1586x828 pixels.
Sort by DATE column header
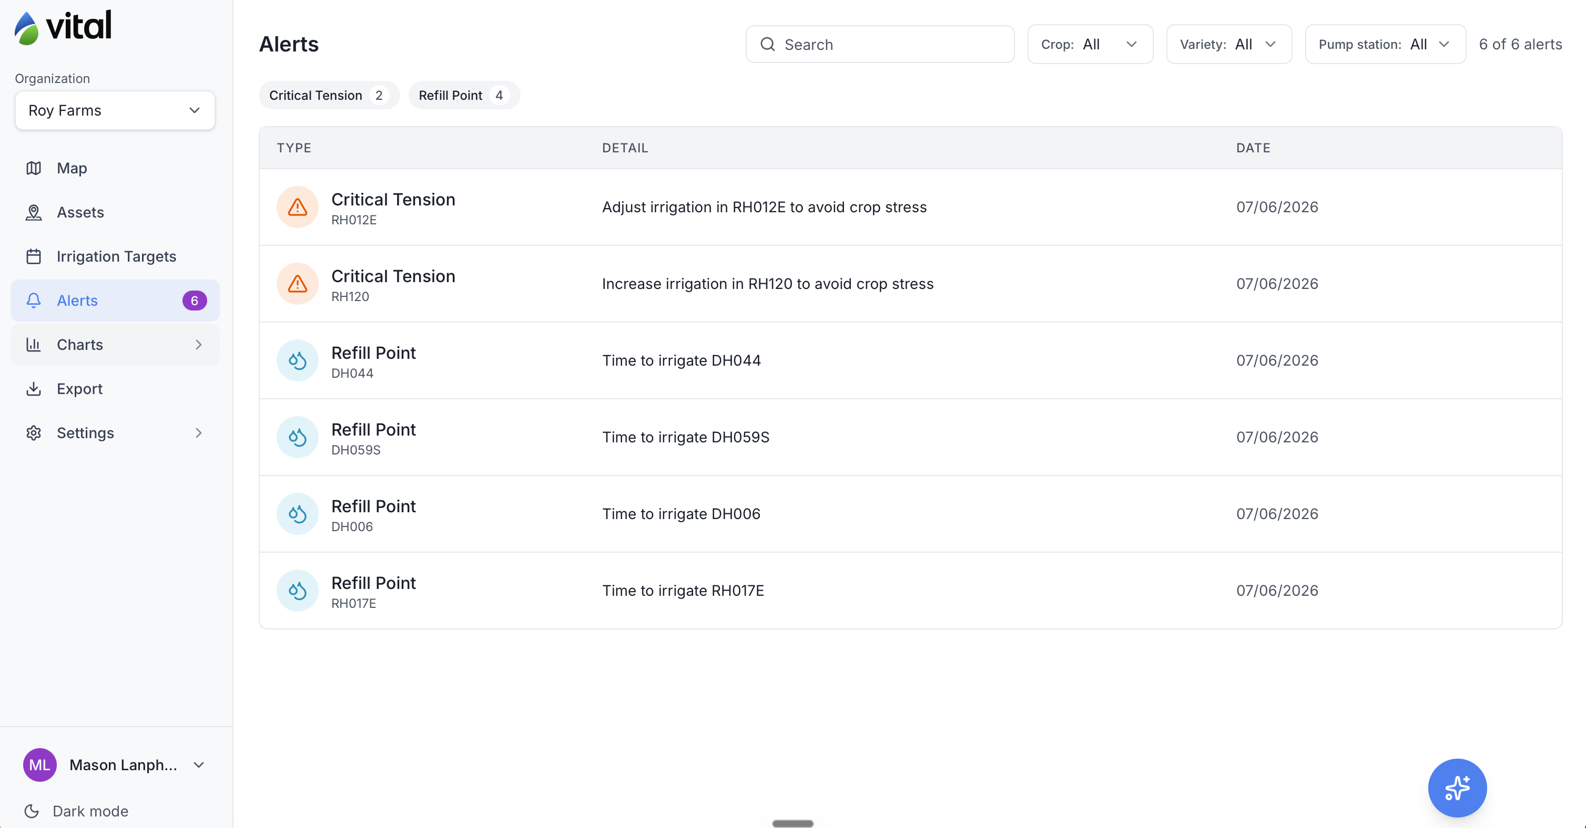[1253, 148]
